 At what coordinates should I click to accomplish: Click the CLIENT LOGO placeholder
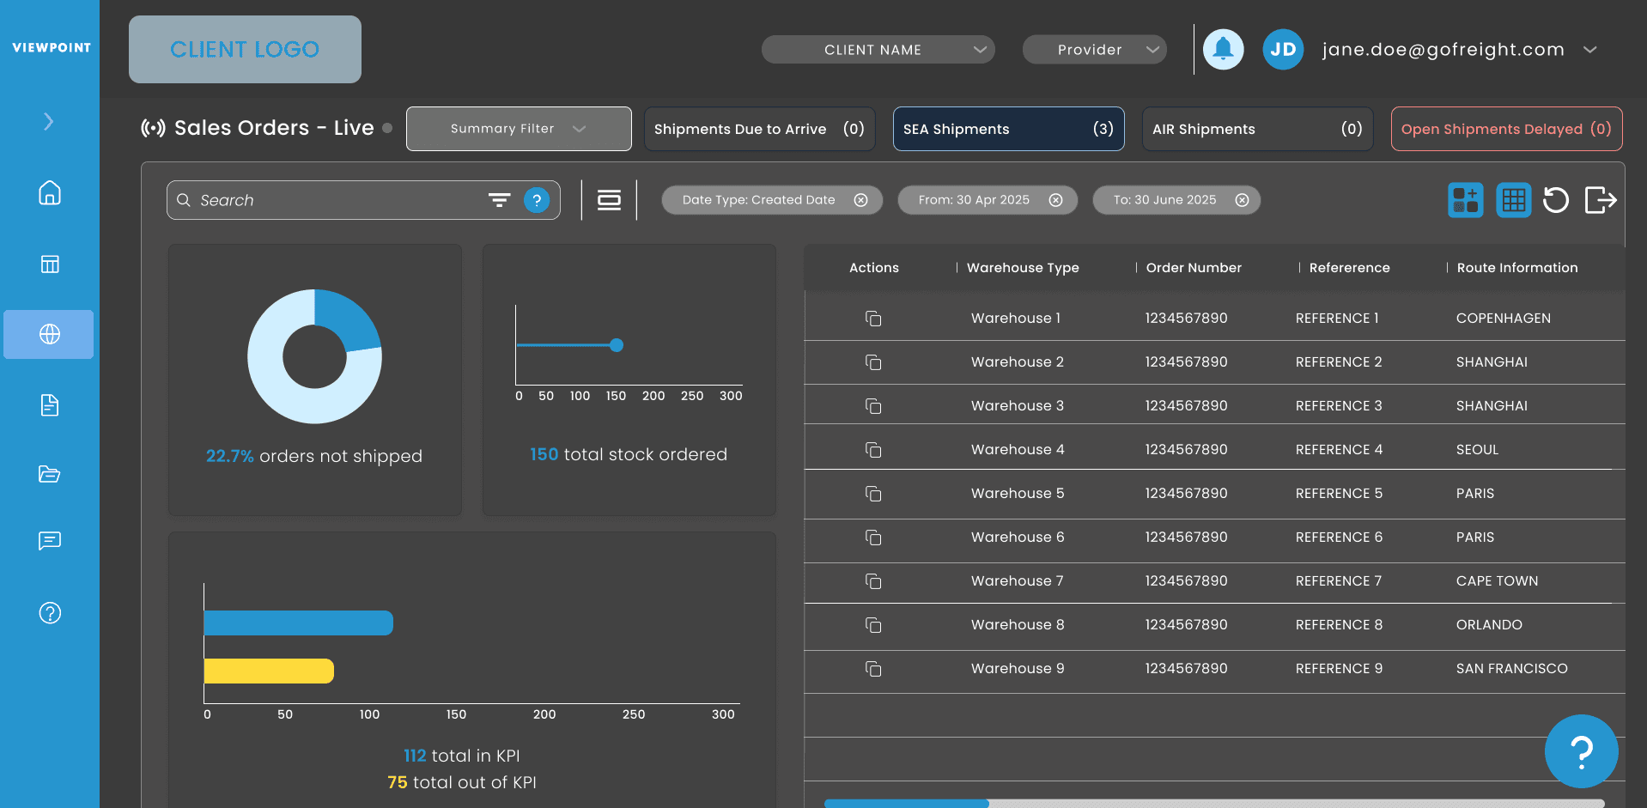click(x=245, y=49)
